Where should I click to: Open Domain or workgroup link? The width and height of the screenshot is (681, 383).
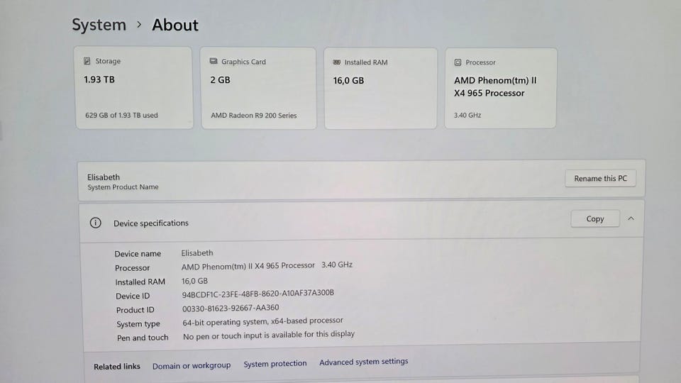pos(192,366)
